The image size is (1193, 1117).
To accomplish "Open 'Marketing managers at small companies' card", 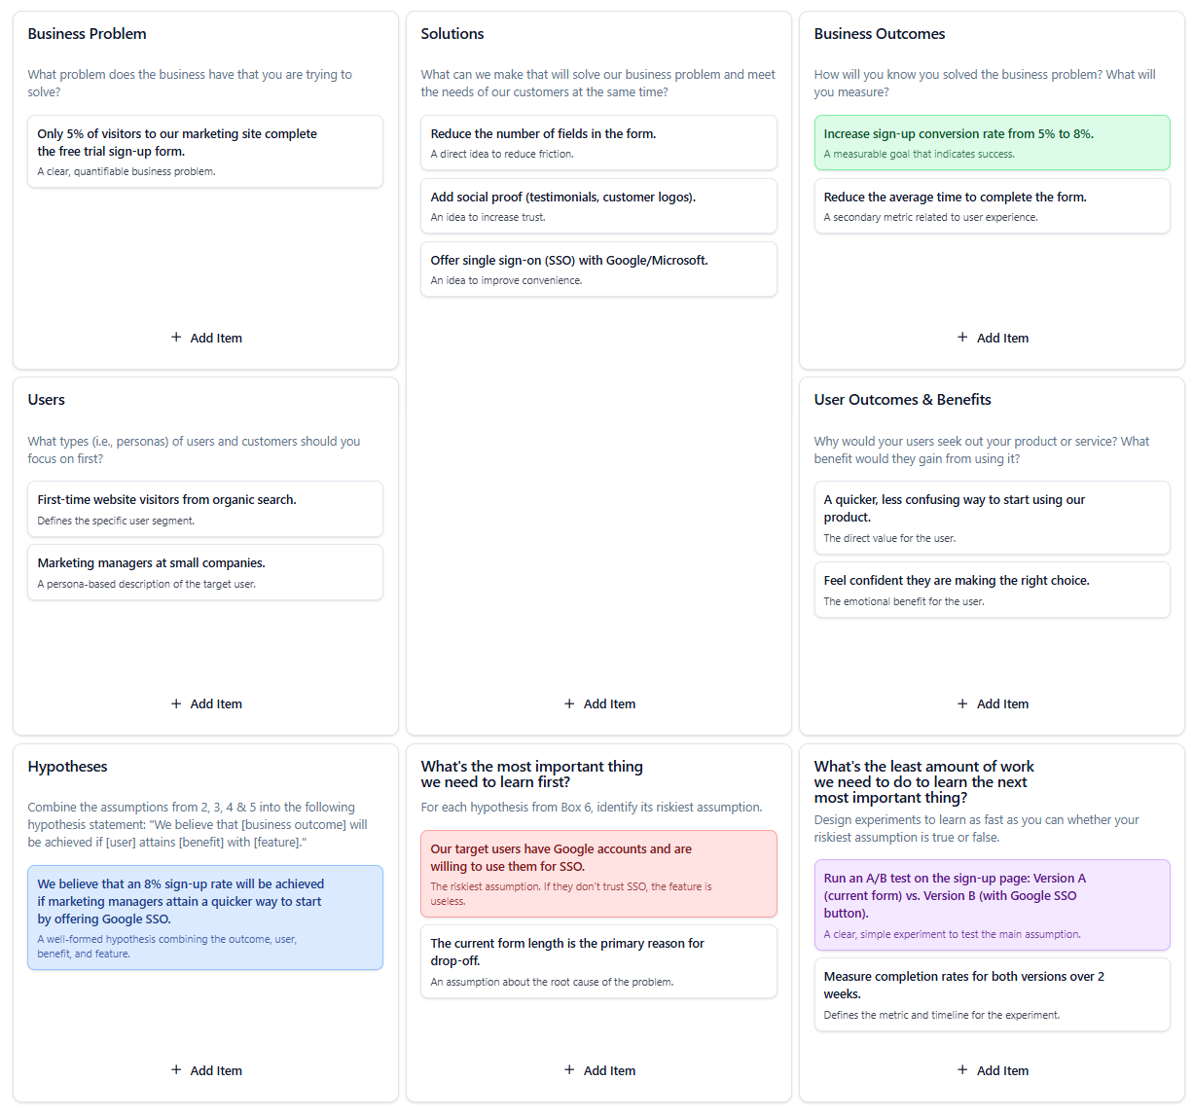I will point(205,572).
